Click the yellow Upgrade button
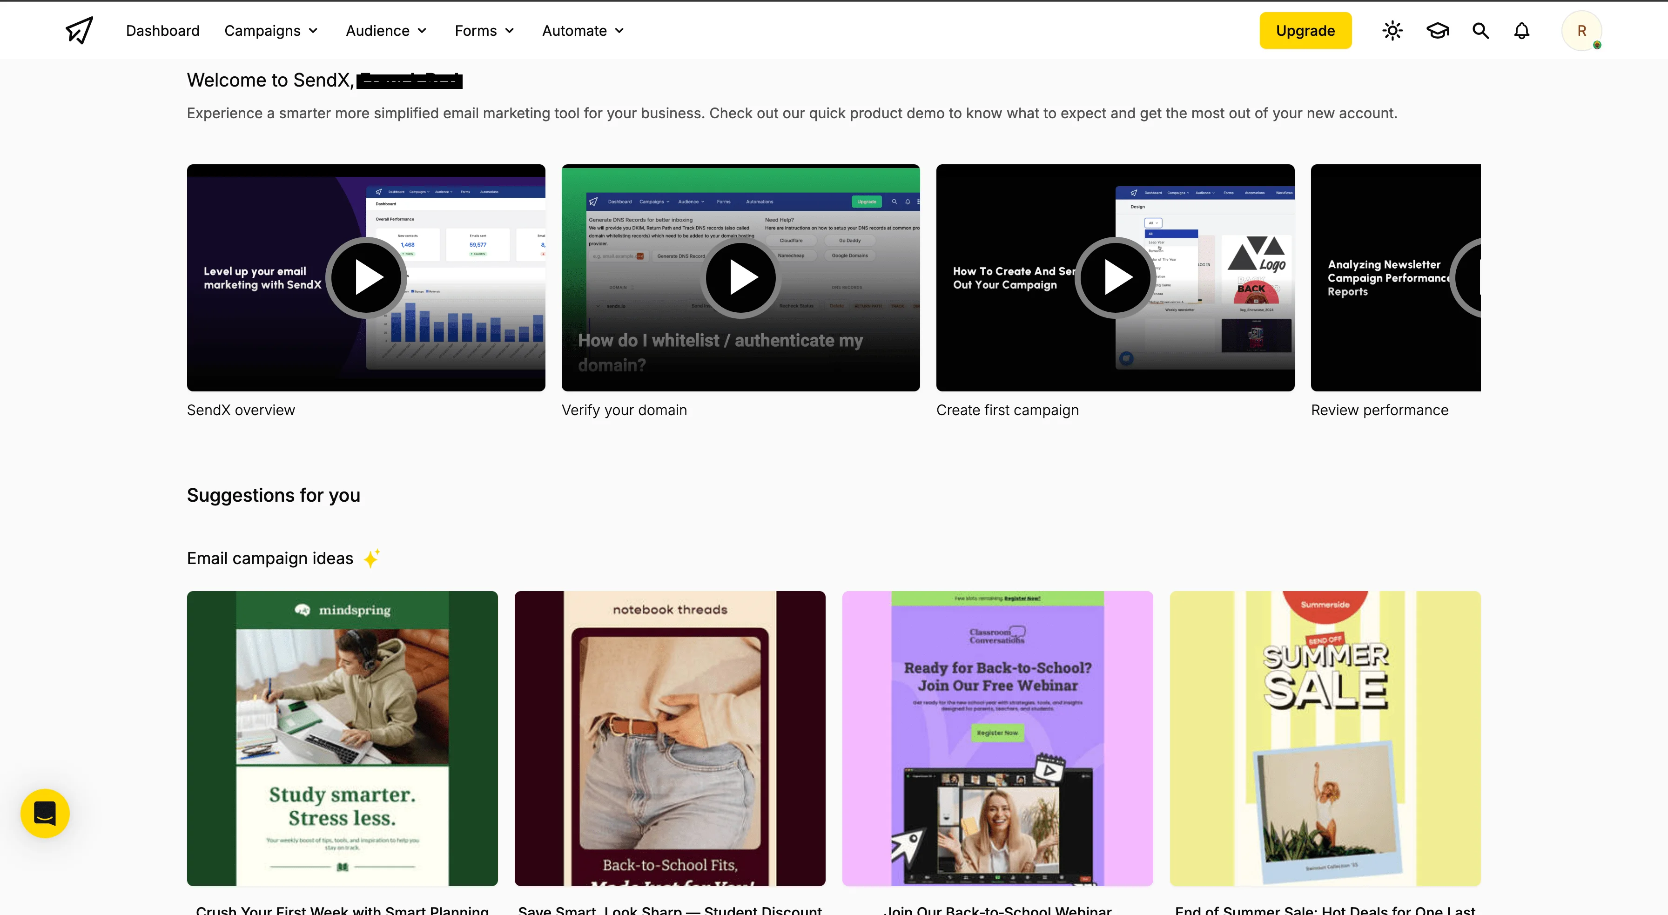This screenshot has height=915, width=1668. pos(1305,30)
